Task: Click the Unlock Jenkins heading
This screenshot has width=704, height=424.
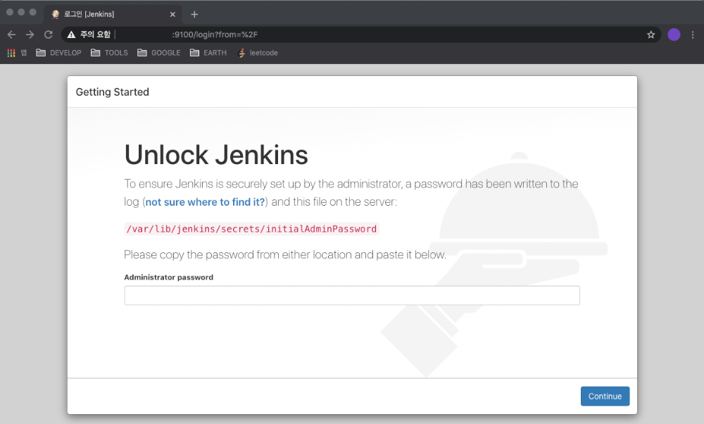Action: [216, 155]
